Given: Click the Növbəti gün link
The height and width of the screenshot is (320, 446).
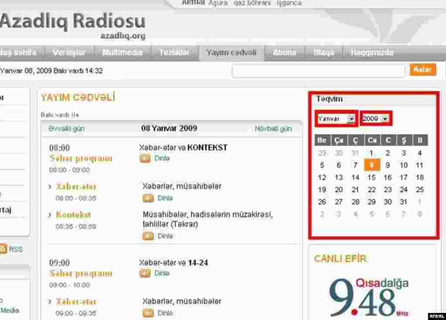Looking at the screenshot, I should click(x=274, y=128).
